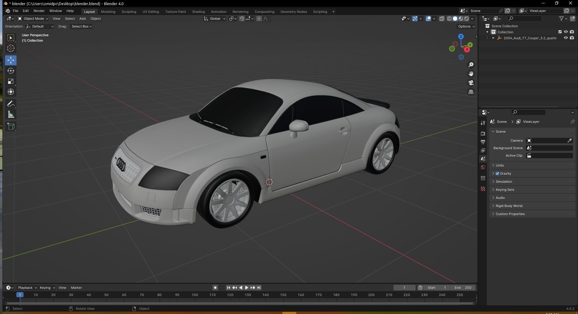
Task: Click the End frame field
Action: tap(463, 288)
